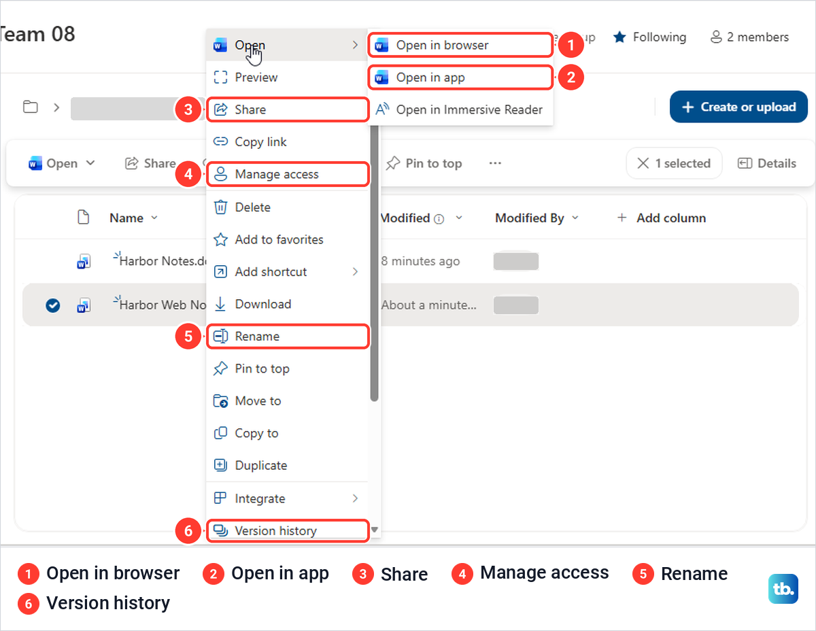Click the Delete trash can icon
The height and width of the screenshot is (631, 816).
tap(220, 207)
